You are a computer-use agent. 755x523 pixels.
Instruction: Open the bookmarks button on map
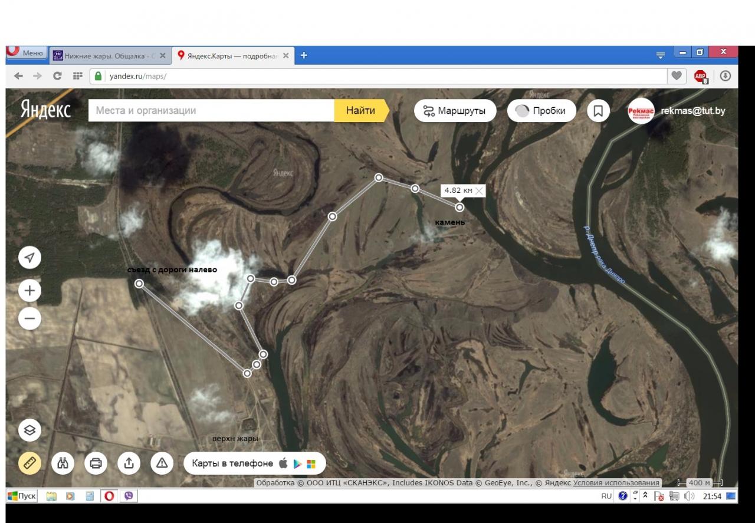coord(598,111)
